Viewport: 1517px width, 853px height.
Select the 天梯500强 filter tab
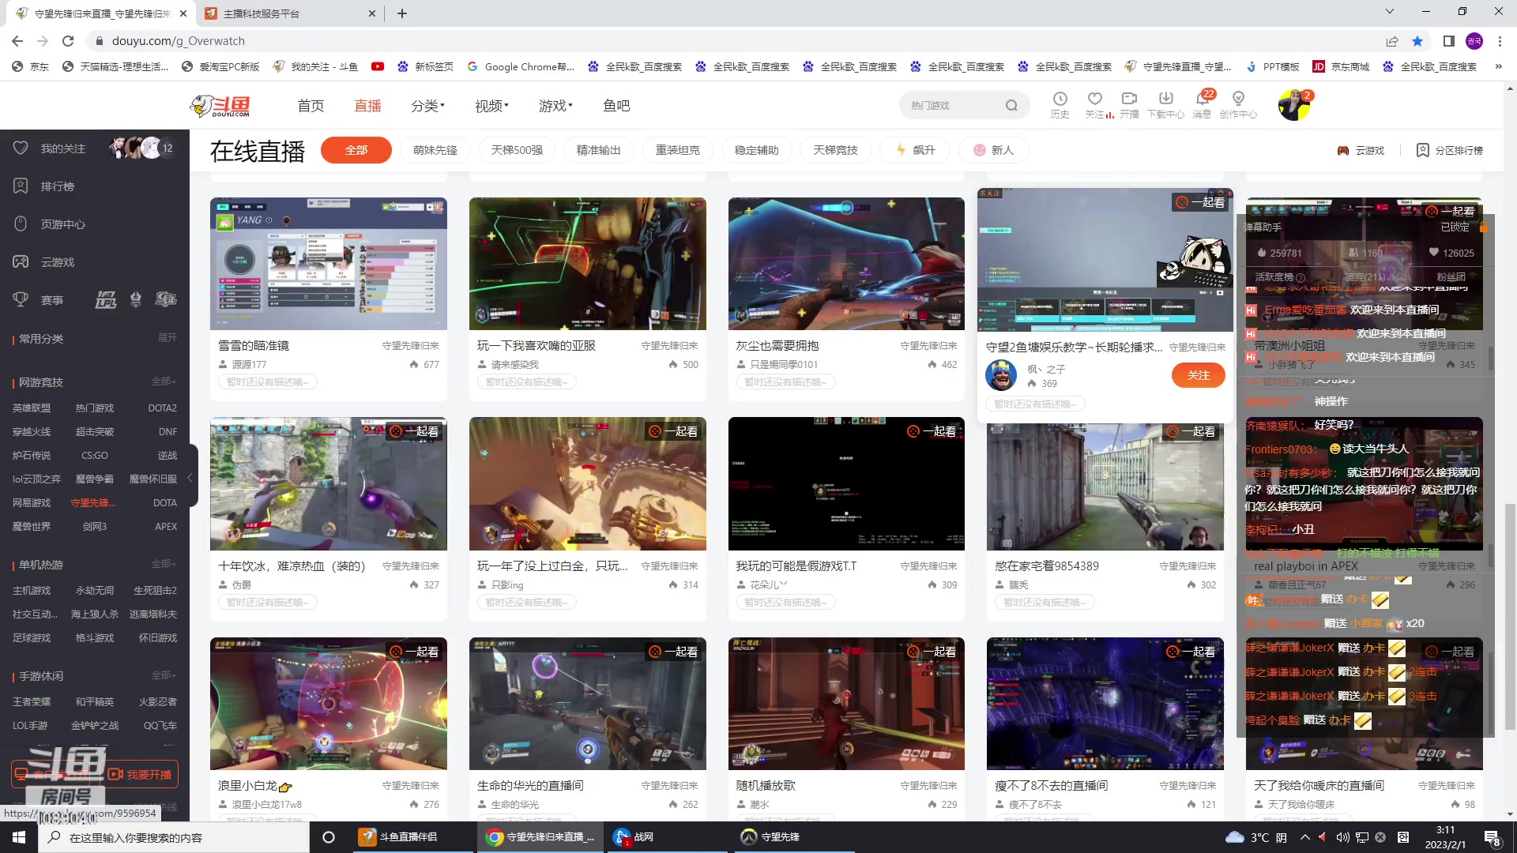[x=517, y=150]
